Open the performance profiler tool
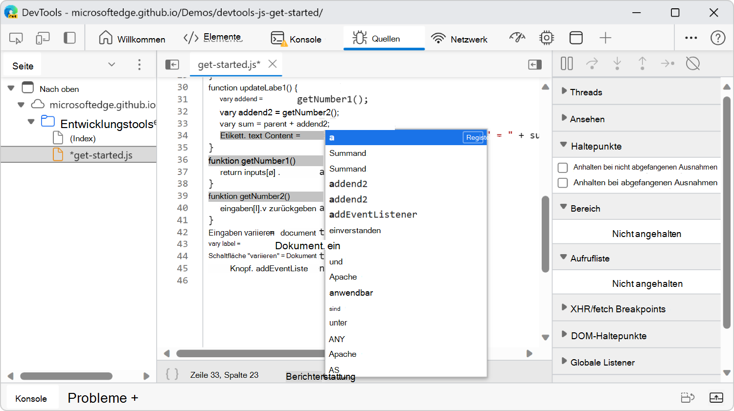The image size is (734, 411). coord(517,38)
